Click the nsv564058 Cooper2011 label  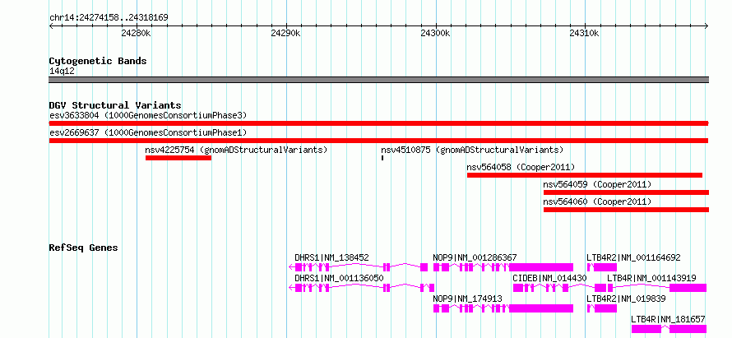[x=521, y=167]
